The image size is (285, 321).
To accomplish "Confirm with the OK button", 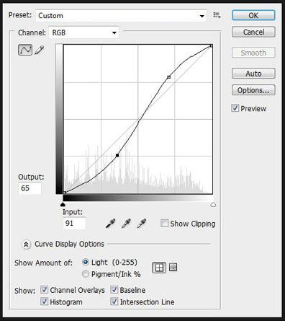I will click(253, 15).
